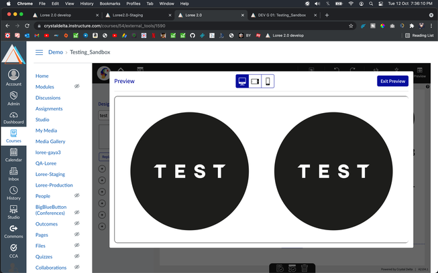Switch to mobile phone preview

268,81
